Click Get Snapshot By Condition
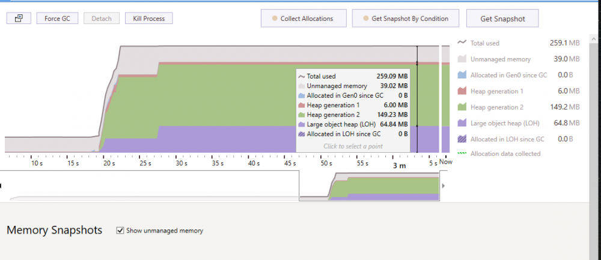 pos(406,19)
